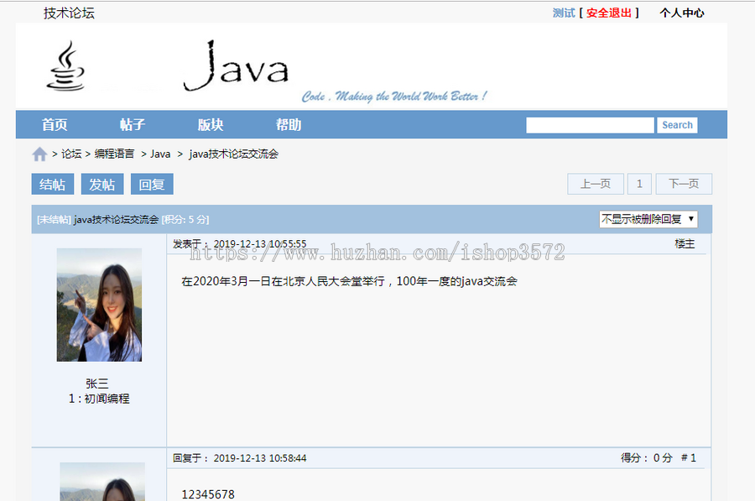Open the 版块 nav menu item
This screenshot has width=755, height=501.
pos(211,125)
